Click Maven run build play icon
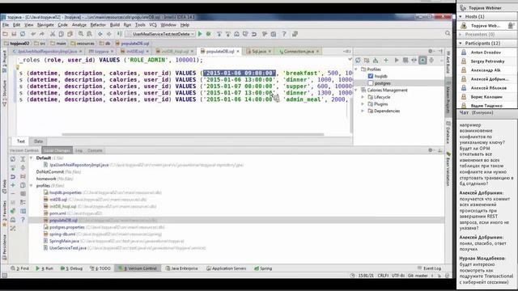Screen dimensions: 518x291 pyautogui.click(x=397, y=60)
